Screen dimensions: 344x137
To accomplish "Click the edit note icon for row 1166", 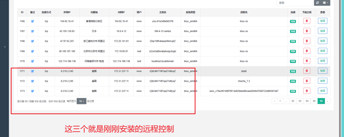I will [33, 21].
